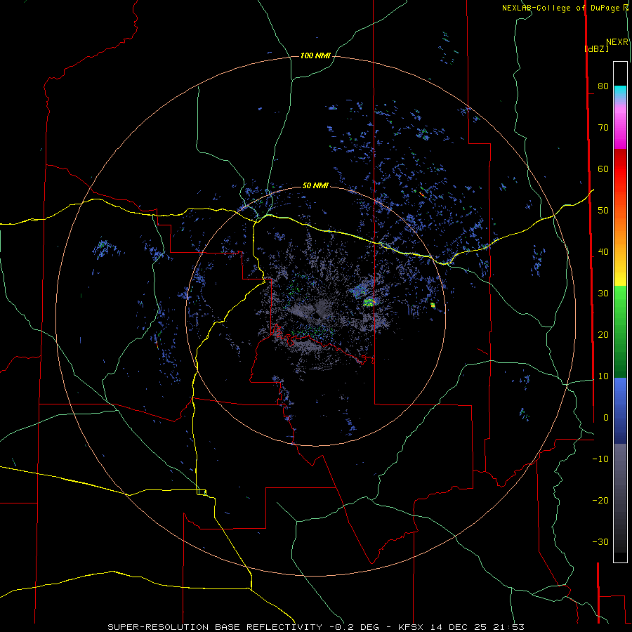The height and width of the screenshot is (632, 632).
Task: Pick the green segment of the color bar
Action: pyautogui.click(x=620, y=331)
